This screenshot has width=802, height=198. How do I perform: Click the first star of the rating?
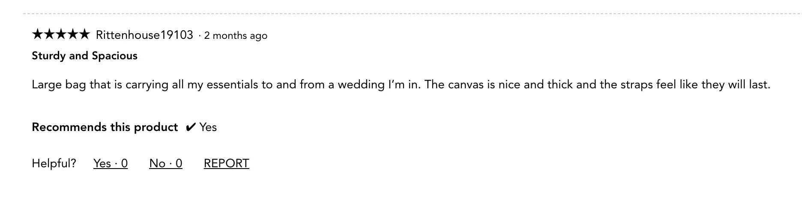(38, 34)
